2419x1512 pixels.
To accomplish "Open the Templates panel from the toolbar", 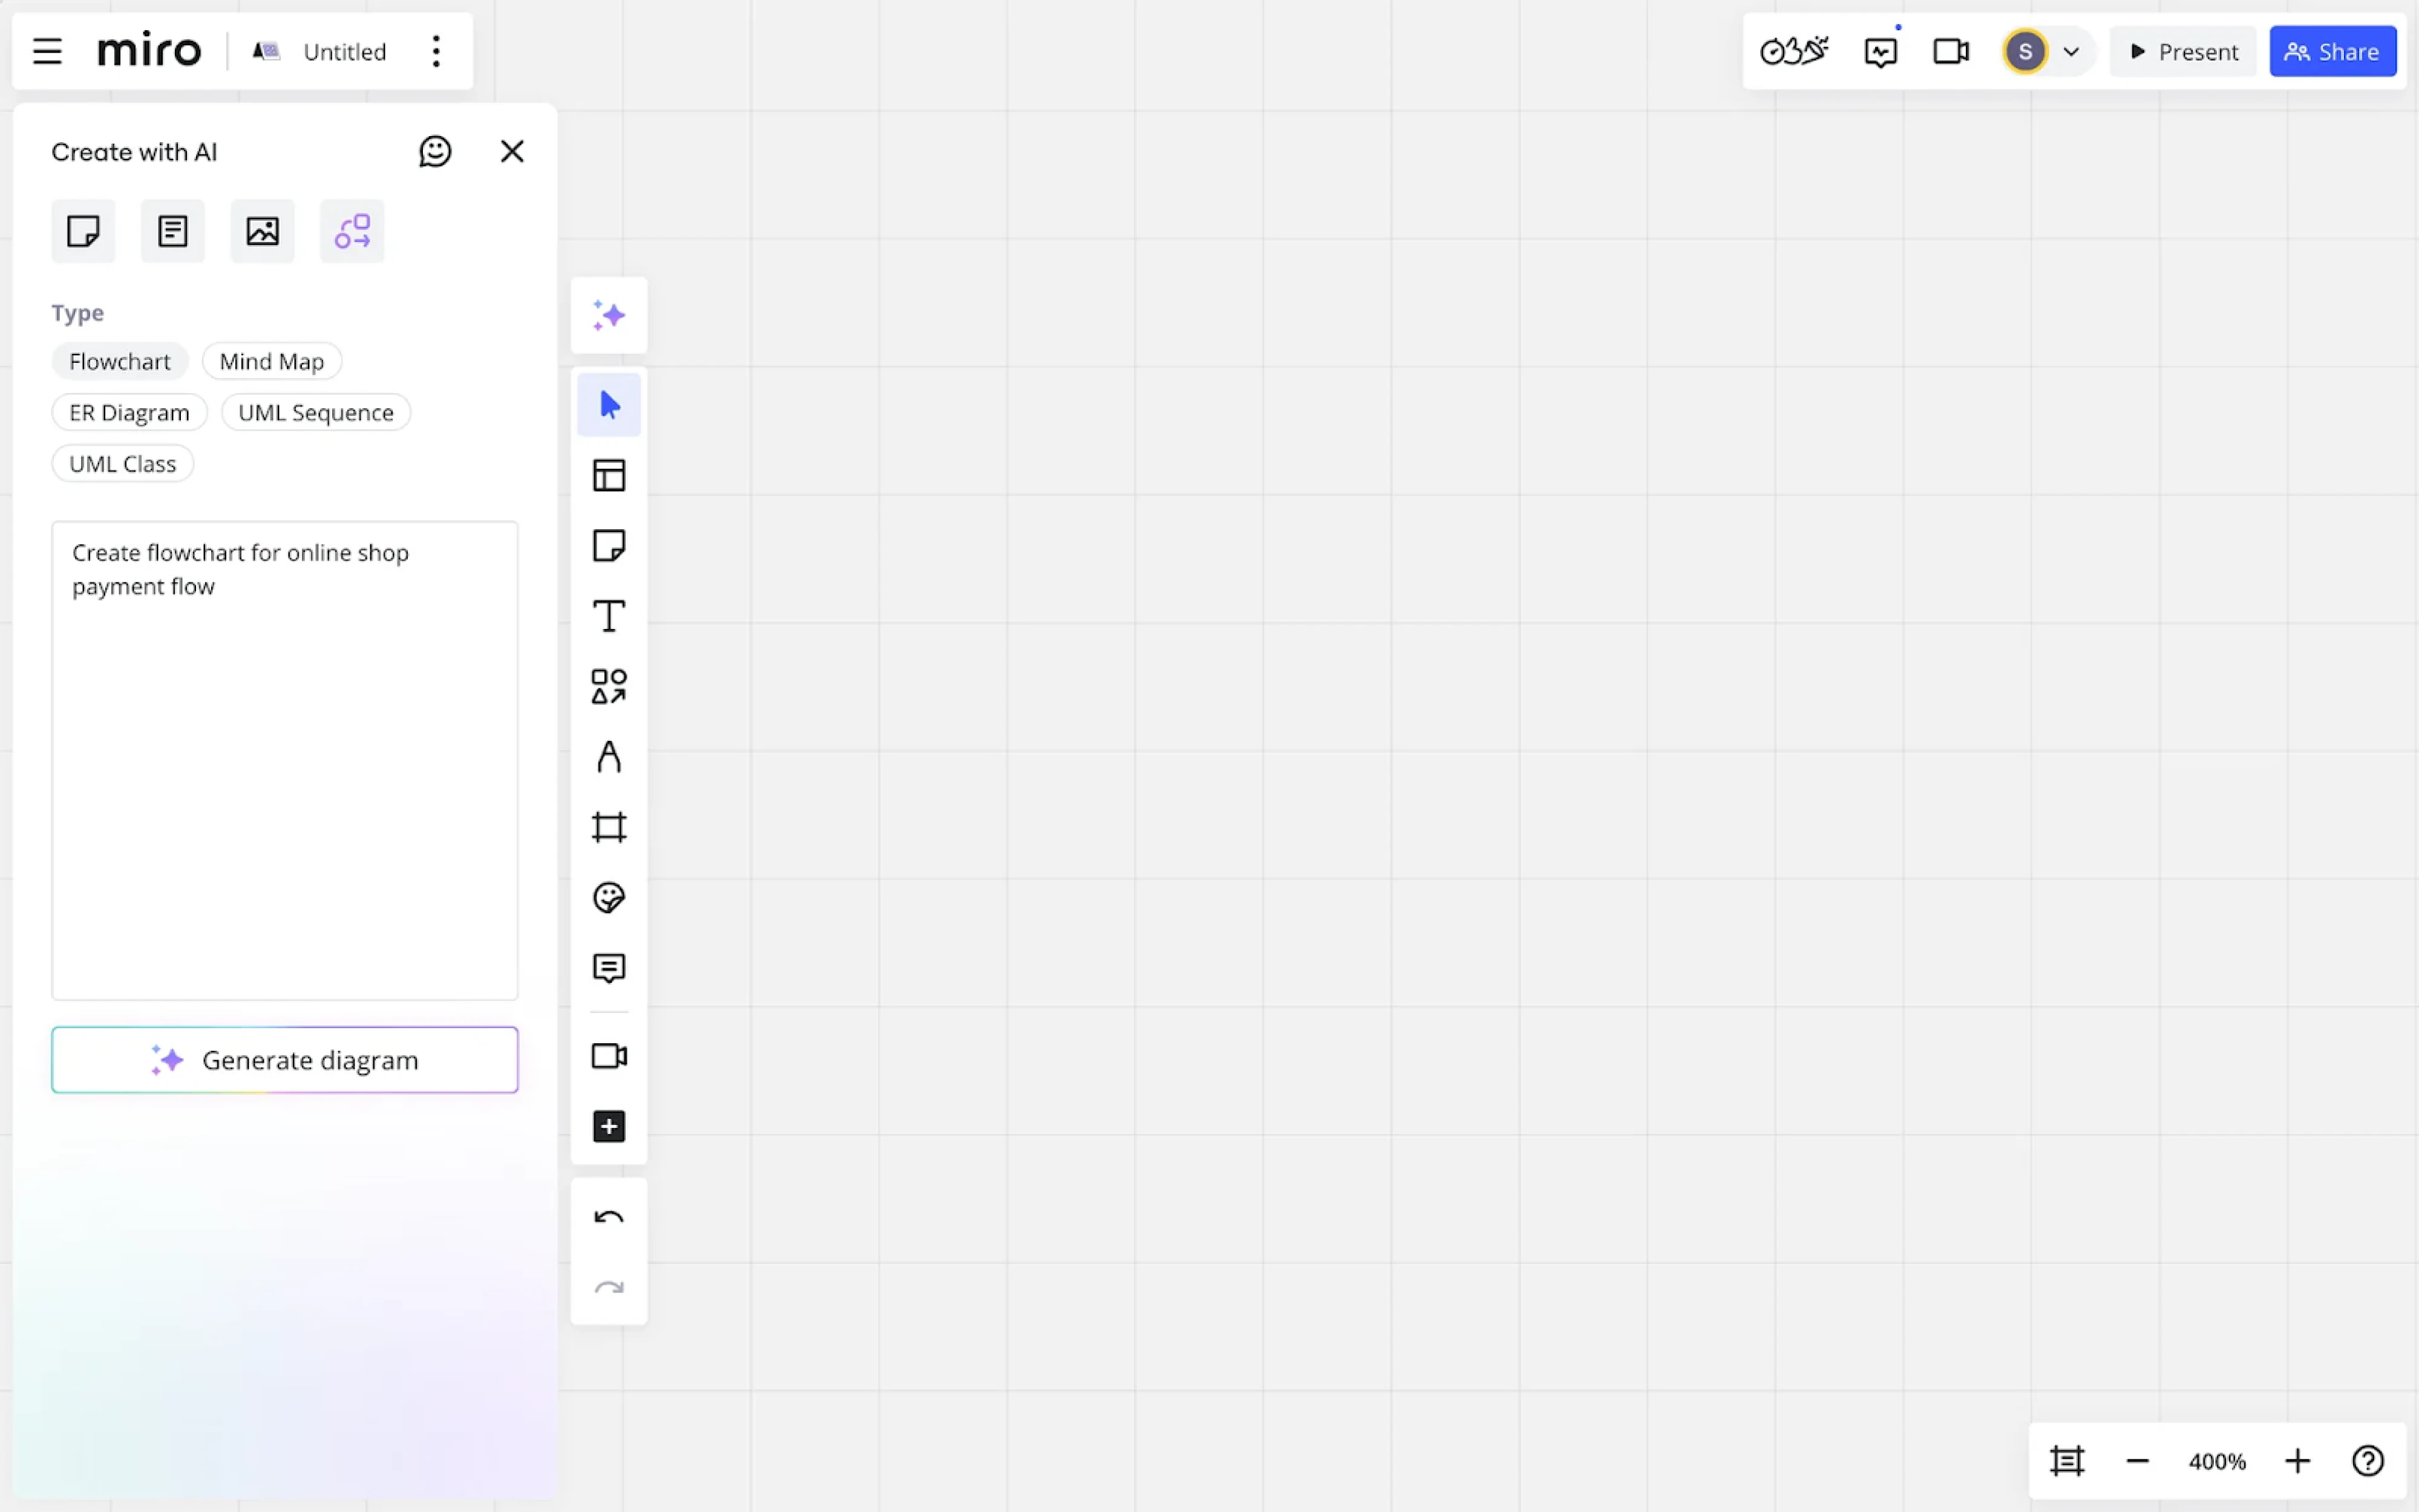I will tap(609, 474).
